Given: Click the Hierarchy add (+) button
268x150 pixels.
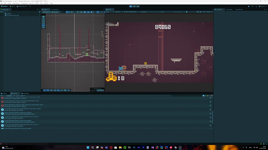Looking at the screenshot, I should coord(1,12).
